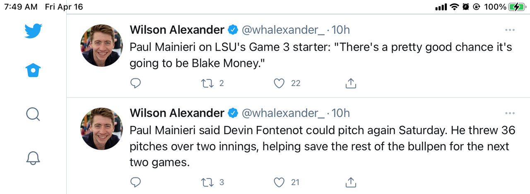Open the Home timeline tab
The height and width of the screenshot is (194, 530).
(x=33, y=71)
